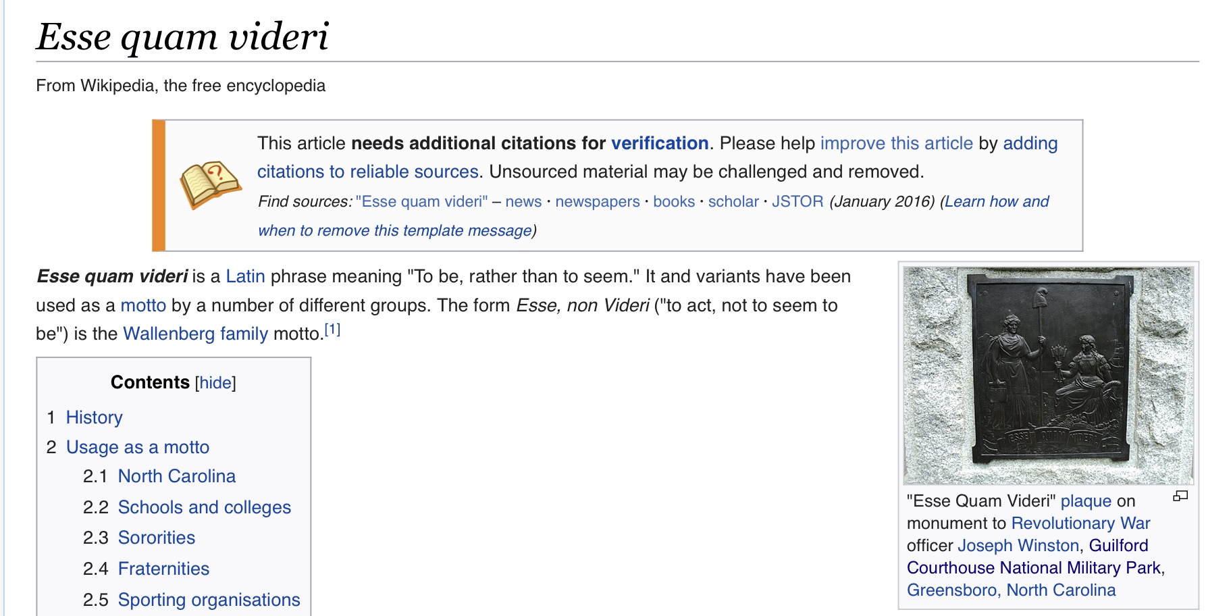Open the Joseph Winston link in caption
The image size is (1231, 616).
[x=1018, y=545]
